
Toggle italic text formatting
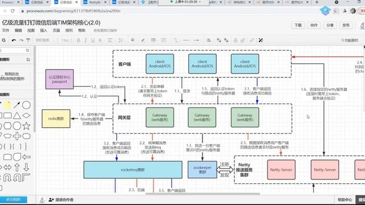(86, 40)
